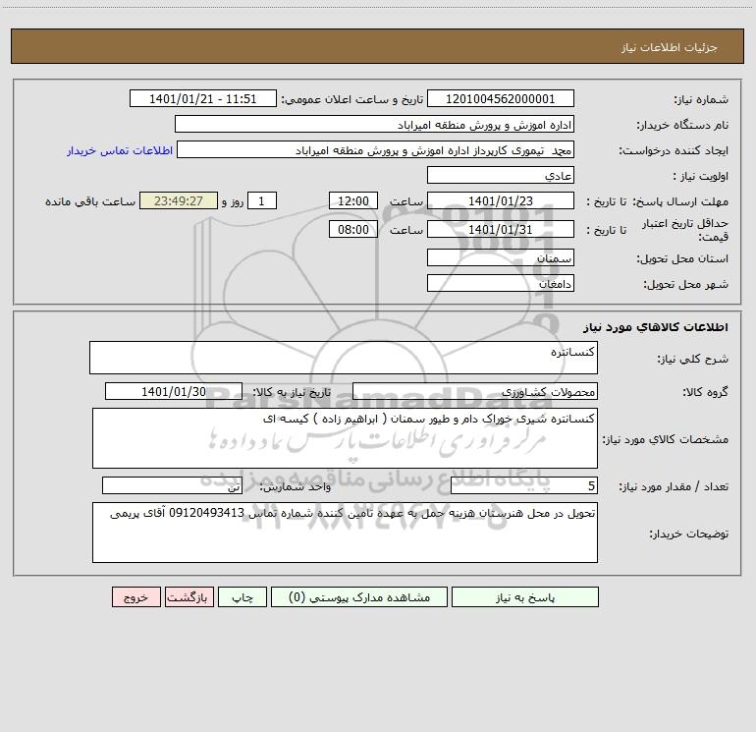Click the پاسخ به نیاز button
Screen dimensions: 756x732
[x=524, y=596]
